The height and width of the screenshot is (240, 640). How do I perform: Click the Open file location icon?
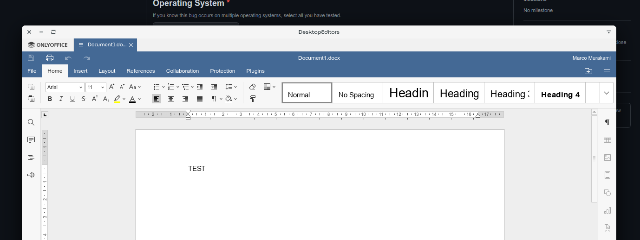(588, 71)
